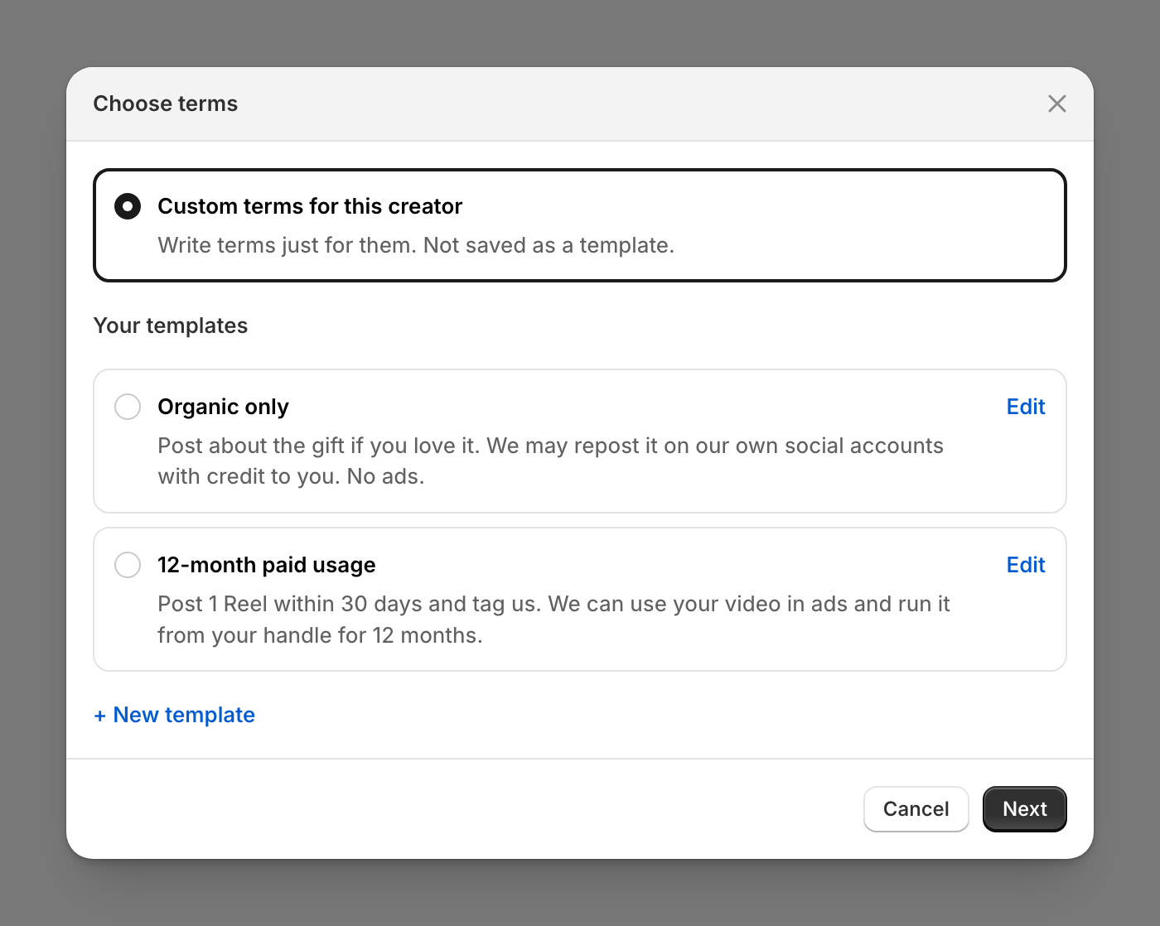Click the 'Choose terms' dialog title
Image resolution: width=1160 pixels, height=926 pixels.
(x=166, y=104)
